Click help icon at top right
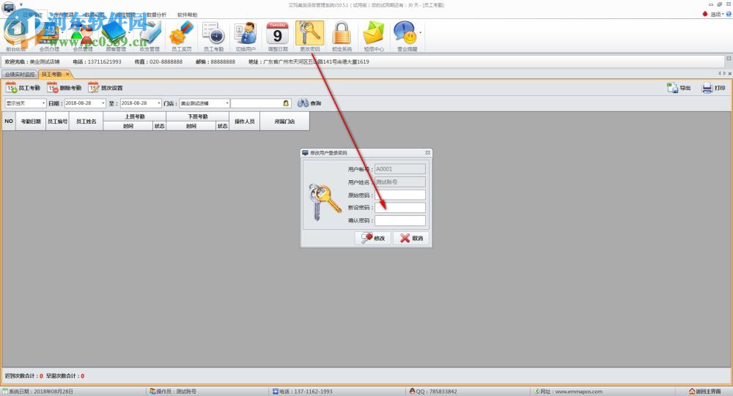Image resolution: width=733 pixels, height=396 pixels. point(729,15)
